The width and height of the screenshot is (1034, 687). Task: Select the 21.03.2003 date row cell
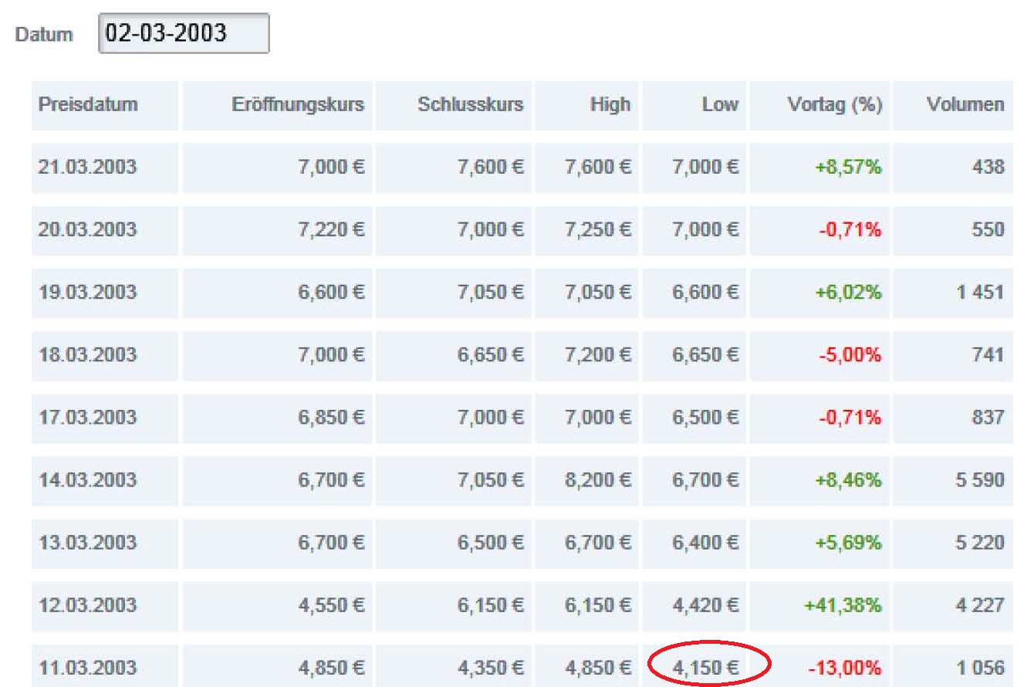(88, 167)
